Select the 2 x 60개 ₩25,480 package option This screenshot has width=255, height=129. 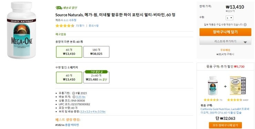tap(96, 77)
